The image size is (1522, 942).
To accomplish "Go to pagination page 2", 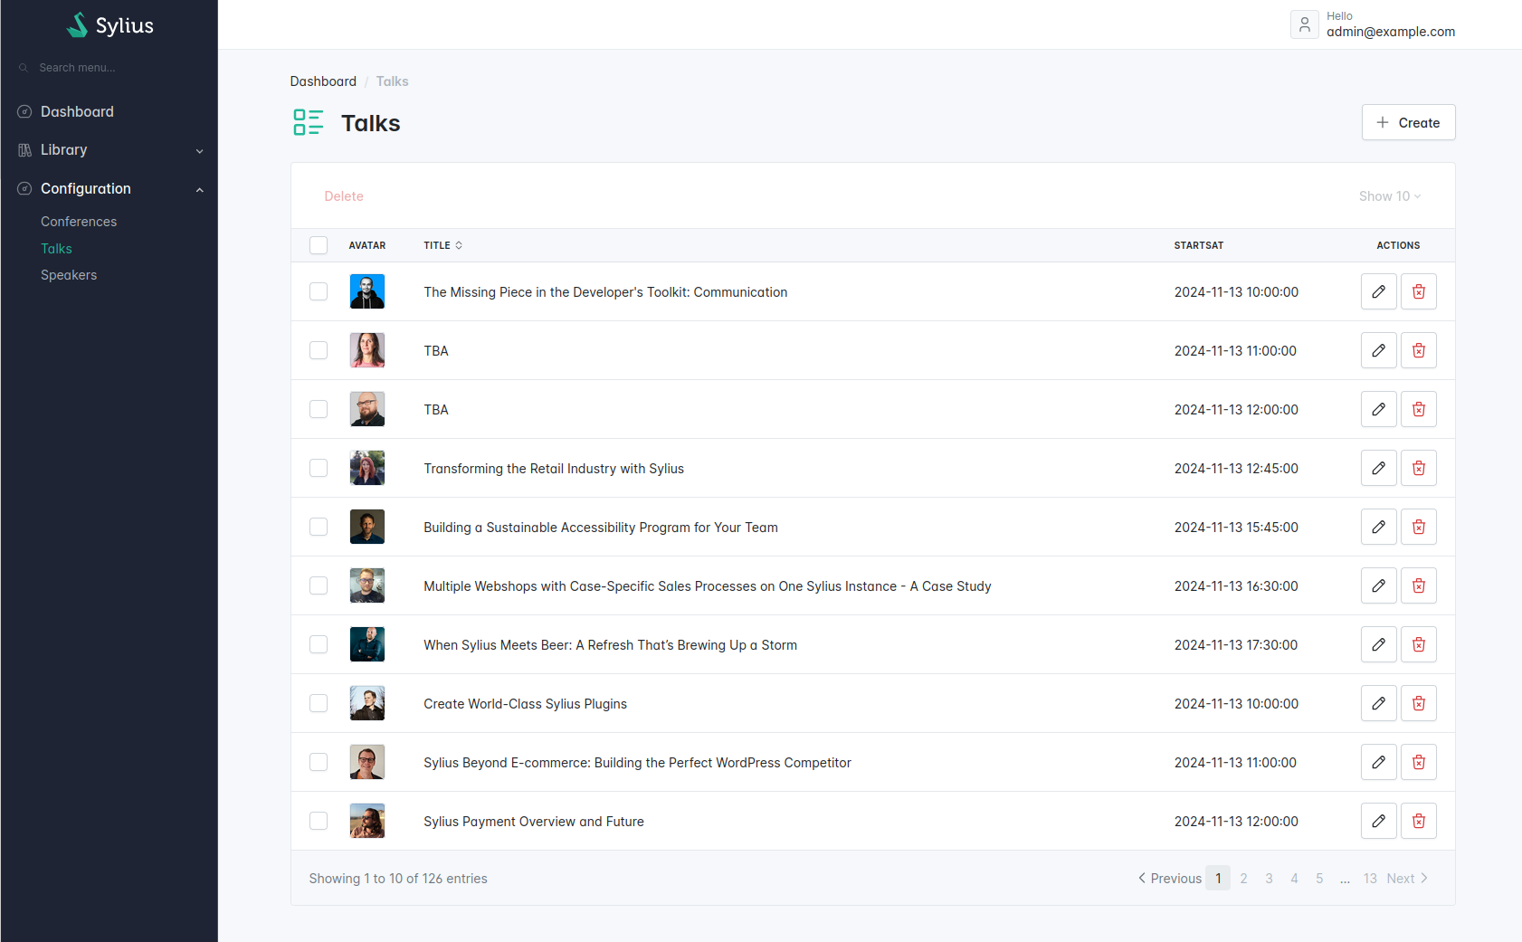I will click(1243, 879).
